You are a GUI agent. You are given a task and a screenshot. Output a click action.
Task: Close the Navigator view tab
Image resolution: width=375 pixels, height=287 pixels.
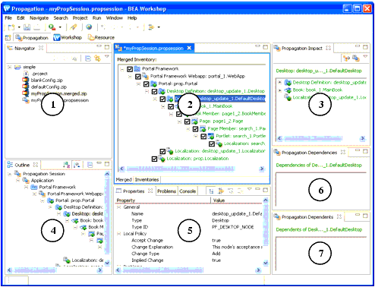pos(41,48)
